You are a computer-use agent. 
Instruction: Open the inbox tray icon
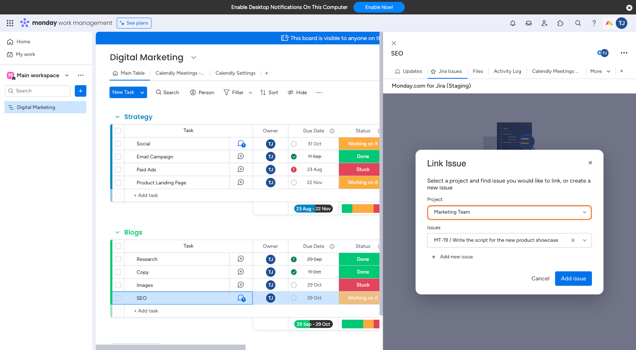[528, 23]
